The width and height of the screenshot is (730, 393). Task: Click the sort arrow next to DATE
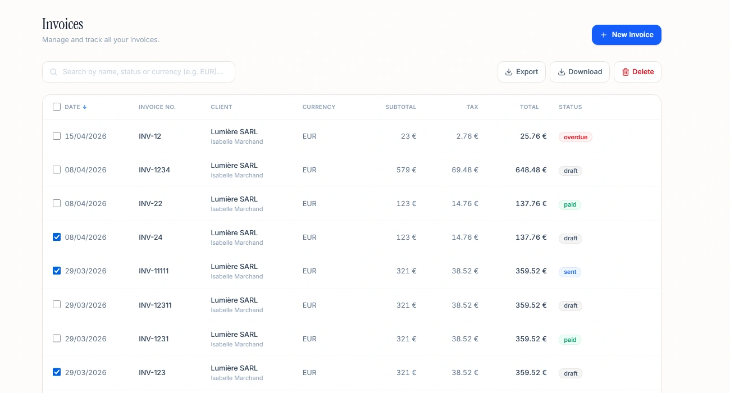coord(84,107)
